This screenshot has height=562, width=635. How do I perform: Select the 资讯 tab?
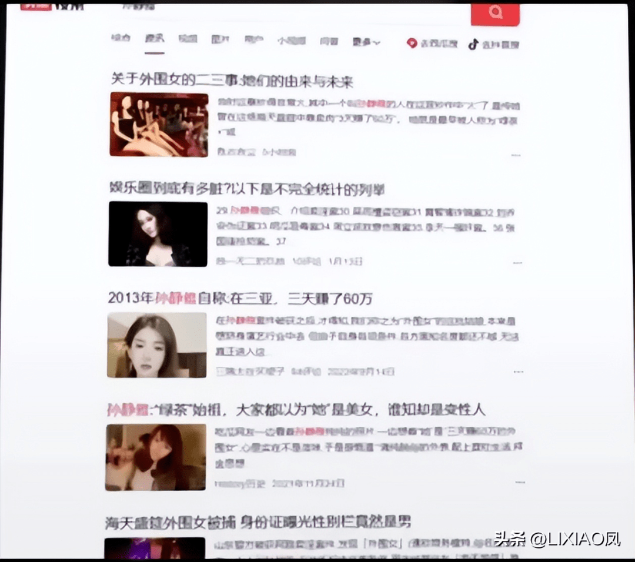pos(155,38)
